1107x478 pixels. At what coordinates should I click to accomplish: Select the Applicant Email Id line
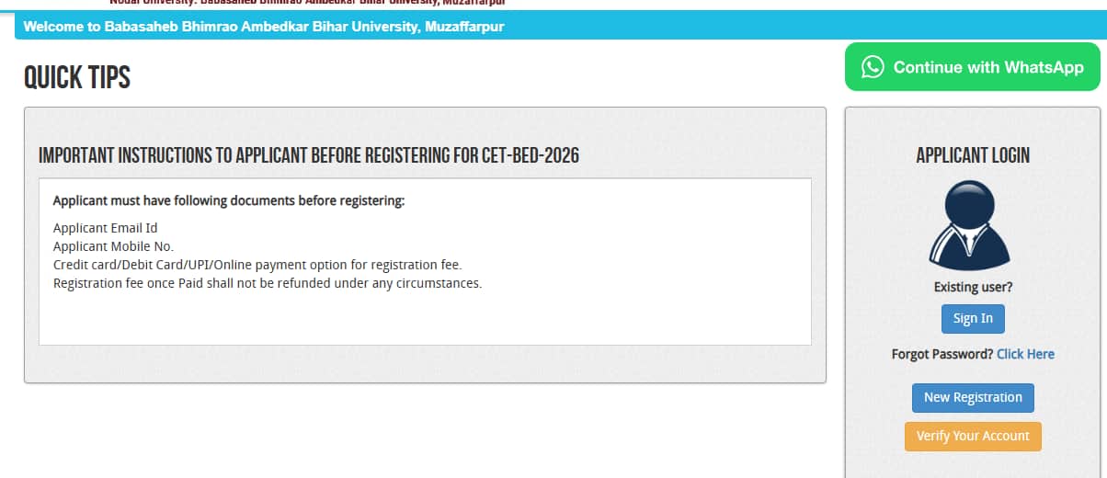tap(99, 228)
